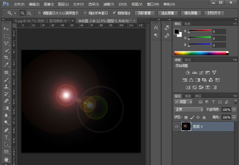
Task: Open the blend mode 正常 dropdown
Action: [189, 109]
